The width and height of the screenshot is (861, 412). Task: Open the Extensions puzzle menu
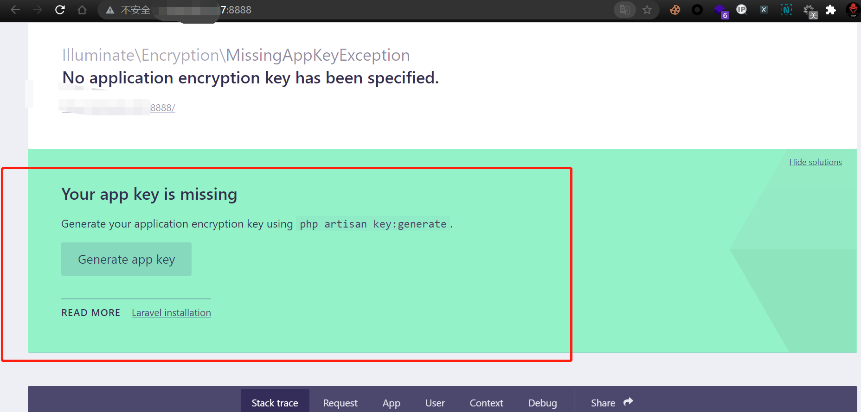point(831,10)
